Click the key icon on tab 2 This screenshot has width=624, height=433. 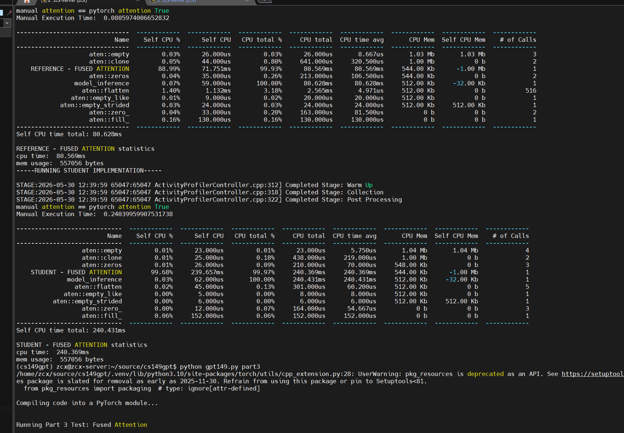point(44,1)
